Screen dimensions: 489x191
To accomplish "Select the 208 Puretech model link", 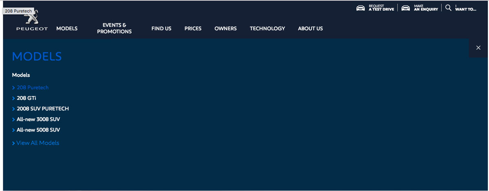I will (33, 88).
